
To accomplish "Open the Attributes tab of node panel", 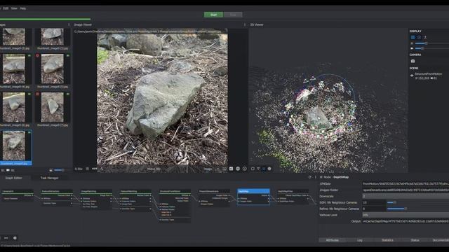I will (x=332, y=240).
